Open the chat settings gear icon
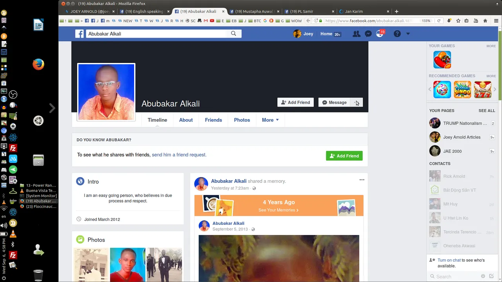Image resolution: width=502 pixels, height=282 pixels. (483, 276)
